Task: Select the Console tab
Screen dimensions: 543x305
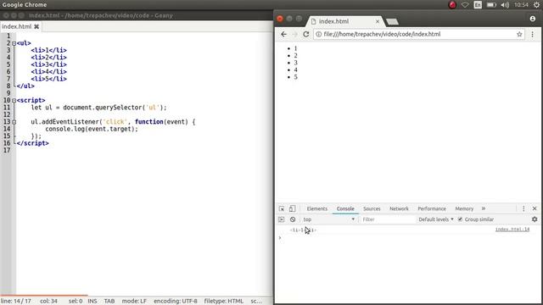Action: coord(345,209)
